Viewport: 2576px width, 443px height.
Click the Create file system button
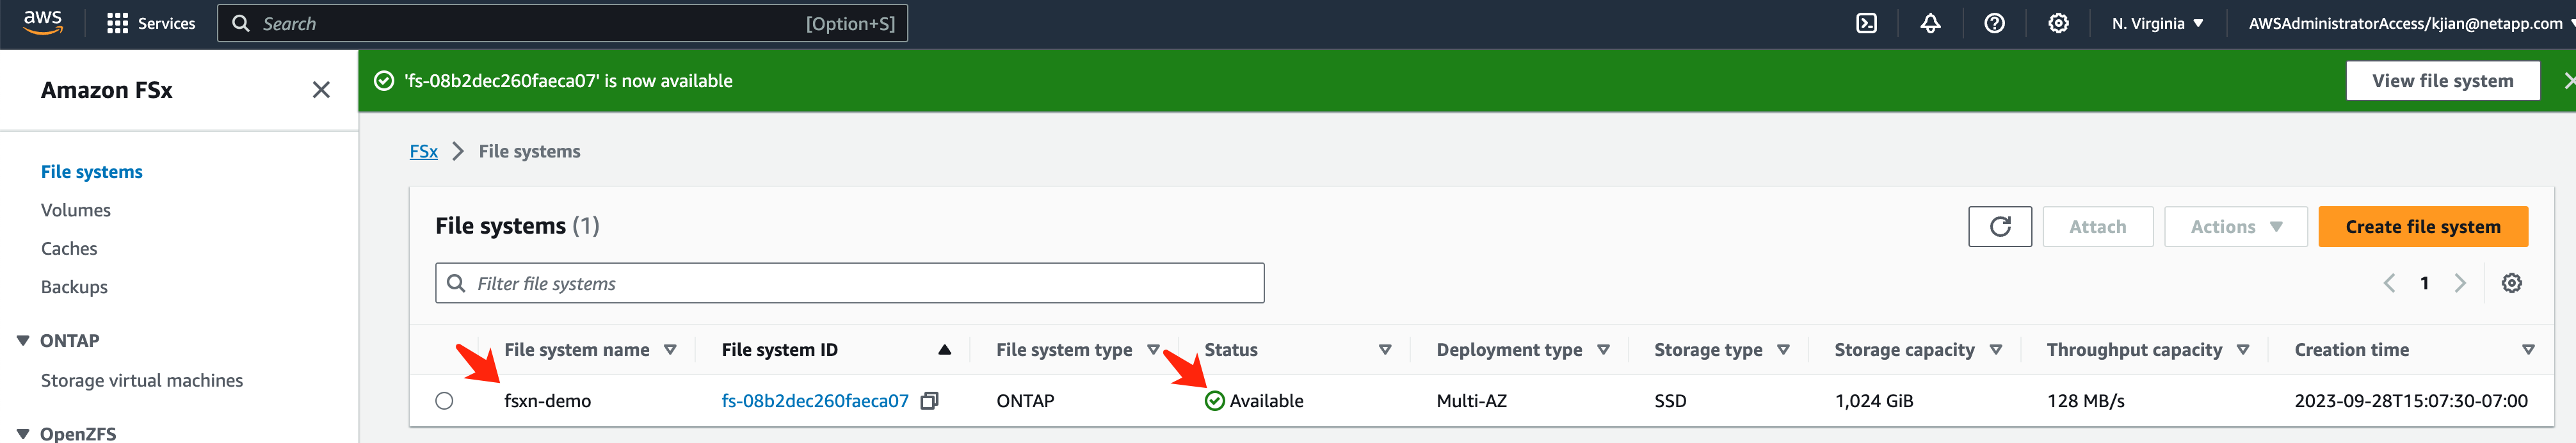2422,227
